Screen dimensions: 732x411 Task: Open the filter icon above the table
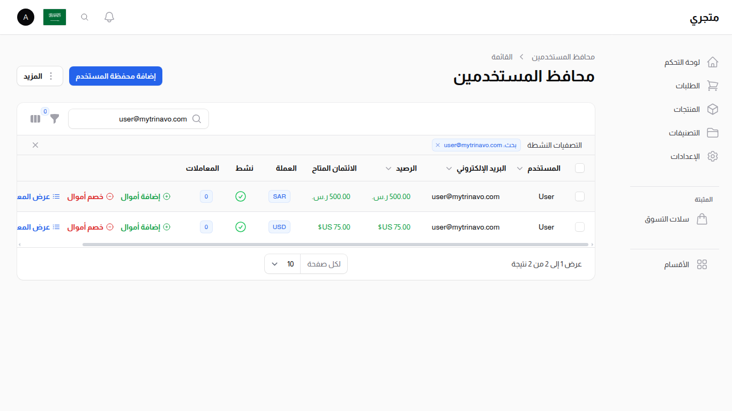(x=54, y=119)
